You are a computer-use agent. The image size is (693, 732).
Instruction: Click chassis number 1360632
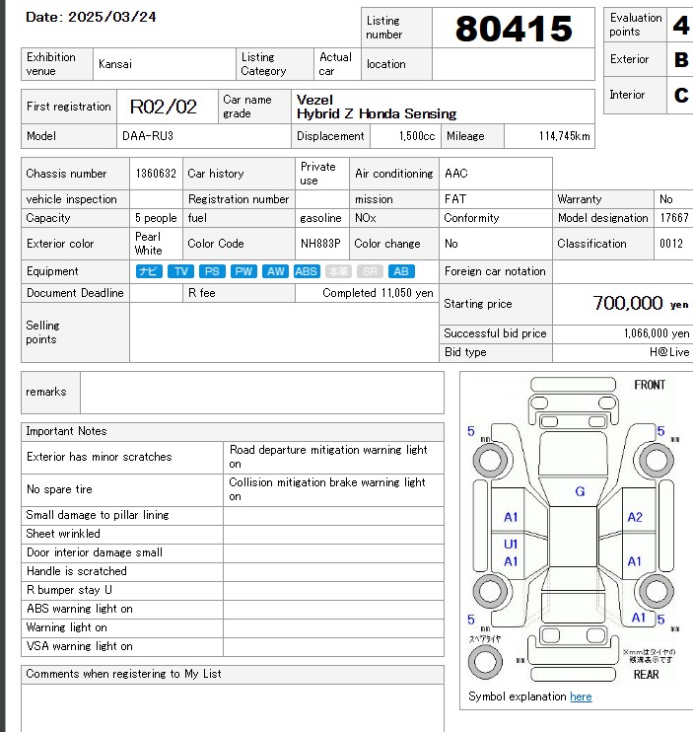tap(156, 174)
